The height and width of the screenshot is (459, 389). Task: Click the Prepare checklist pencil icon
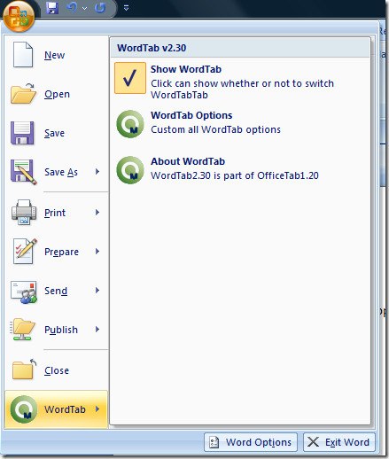pyautogui.click(x=24, y=251)
